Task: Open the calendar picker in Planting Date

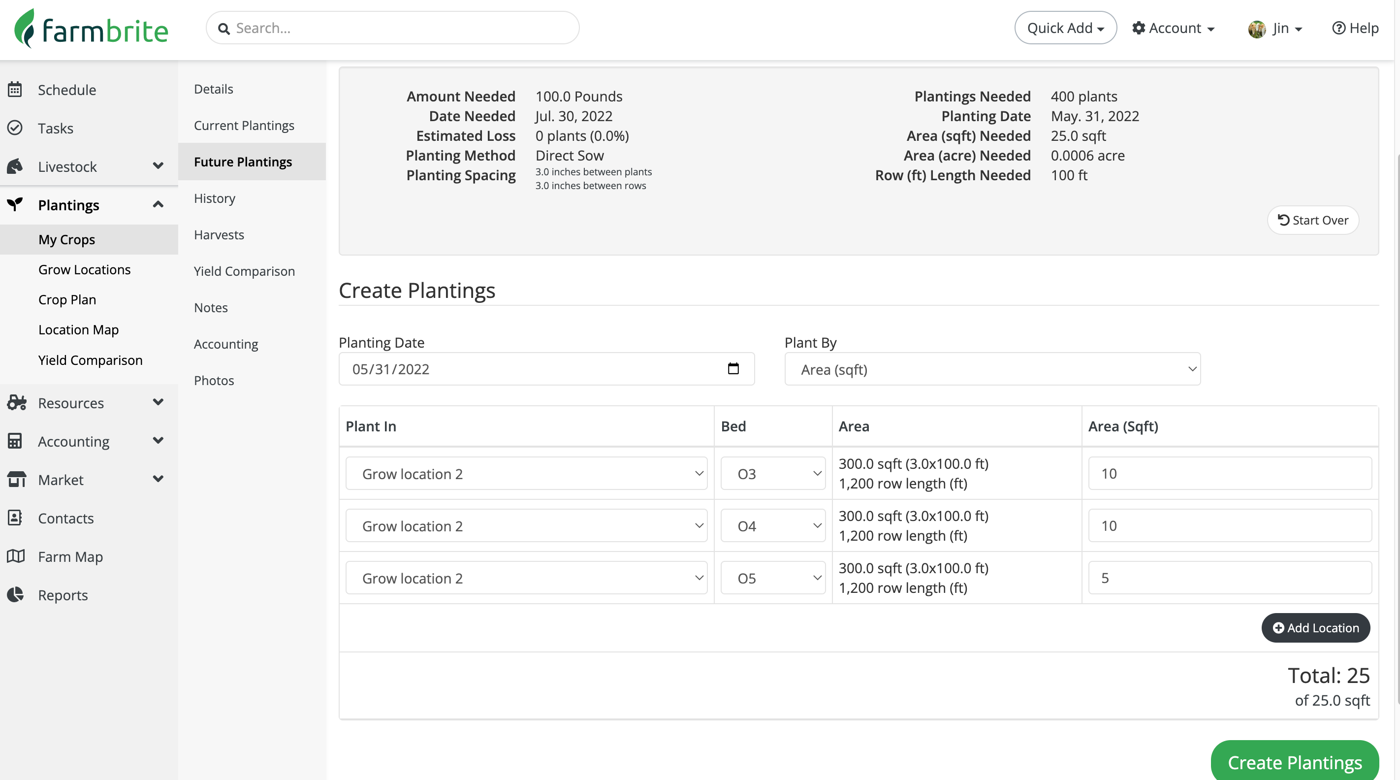Action: [733, 368]
